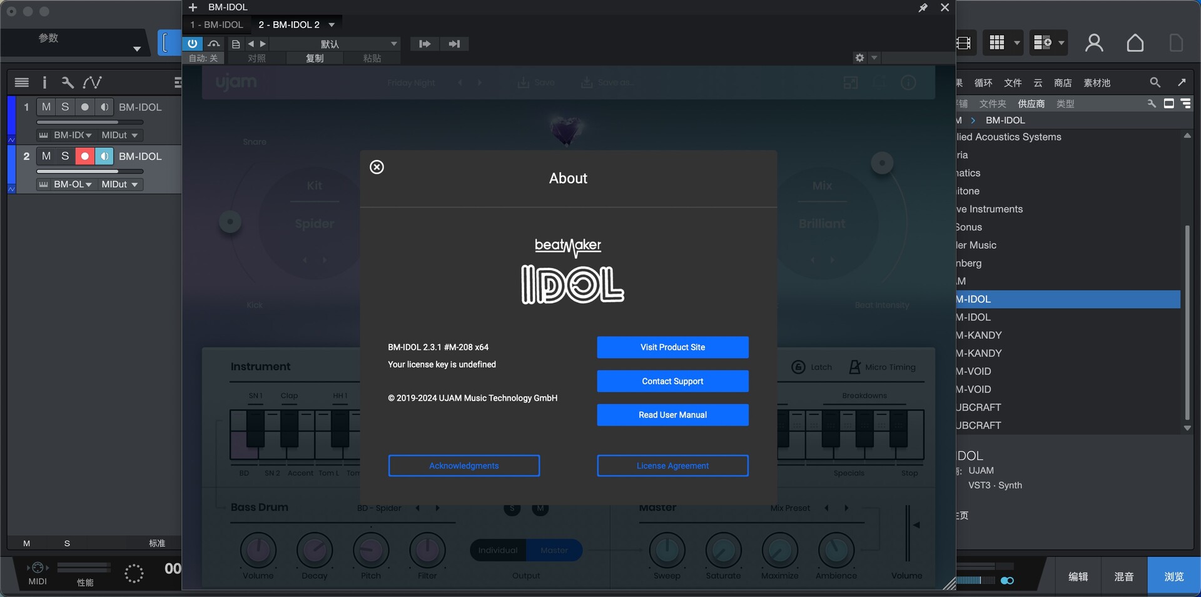Open track 1 MIDut output dropdown
The image size is (1201, 597).
pyautogui.click(x=119, y=135)
